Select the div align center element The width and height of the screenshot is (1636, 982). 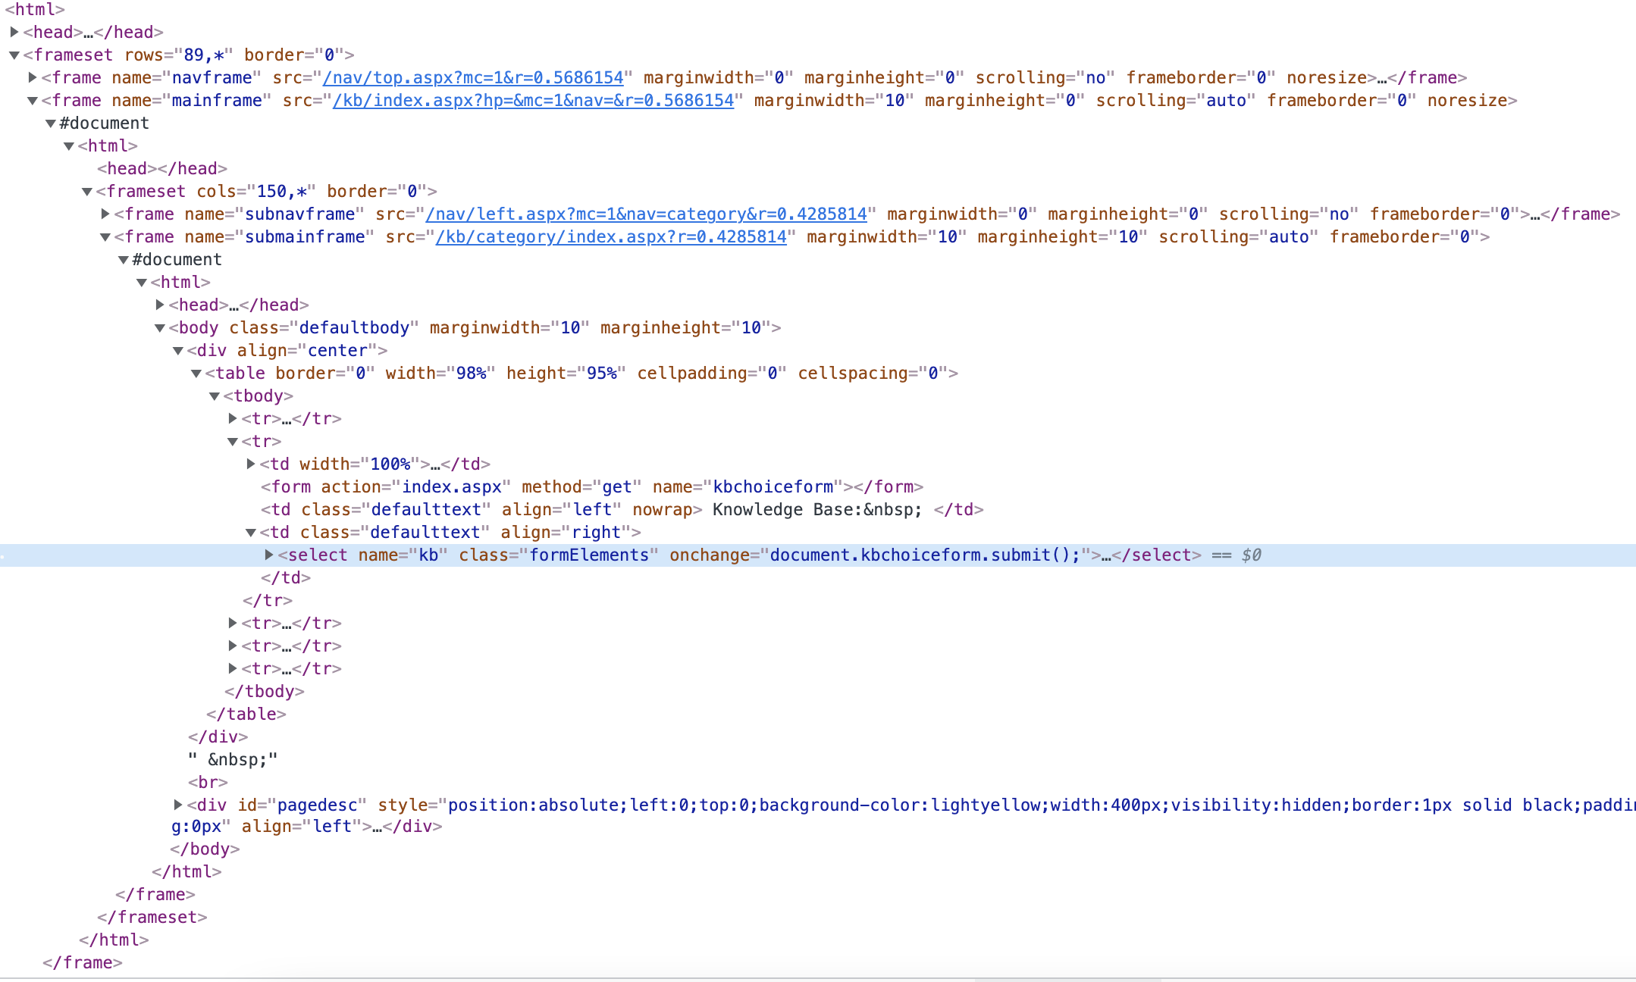point(288,350)
